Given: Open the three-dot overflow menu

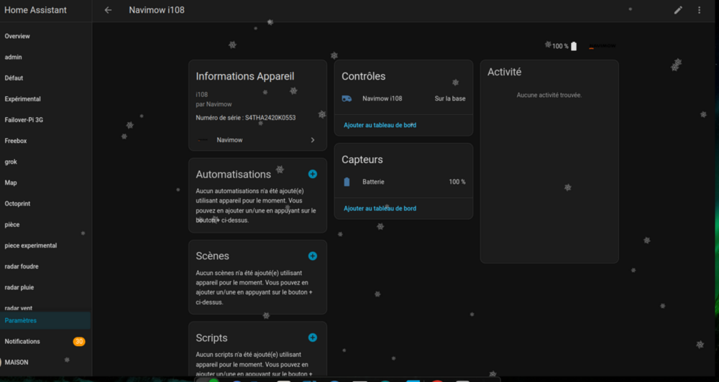Looking at the screenshot, I should [x=699, y=10].
